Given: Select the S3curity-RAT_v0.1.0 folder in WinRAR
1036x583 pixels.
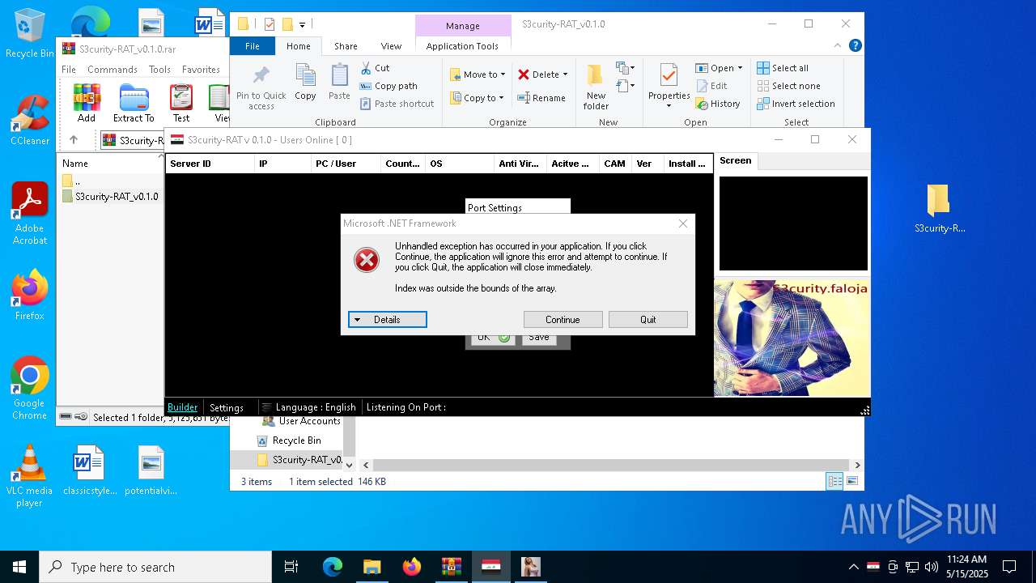Looking at the screenshot, I should tap(110, 196).
